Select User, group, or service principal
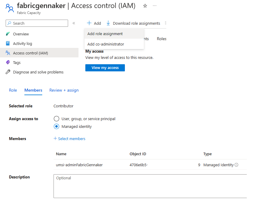 pos(56,119)
